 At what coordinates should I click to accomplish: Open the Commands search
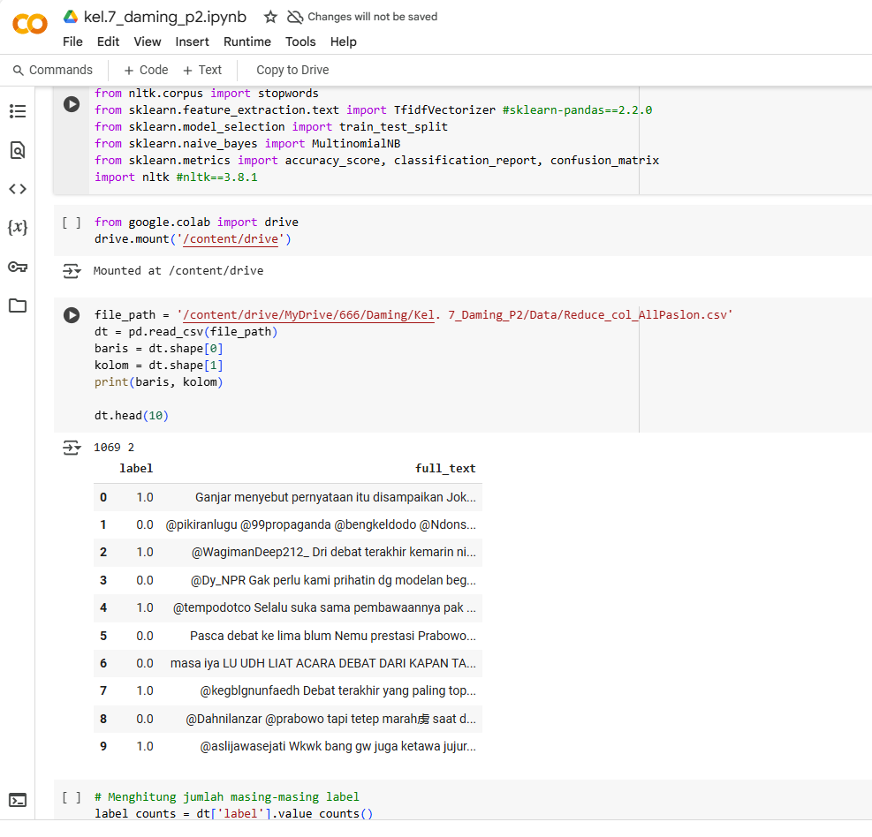tap(53, 70)
